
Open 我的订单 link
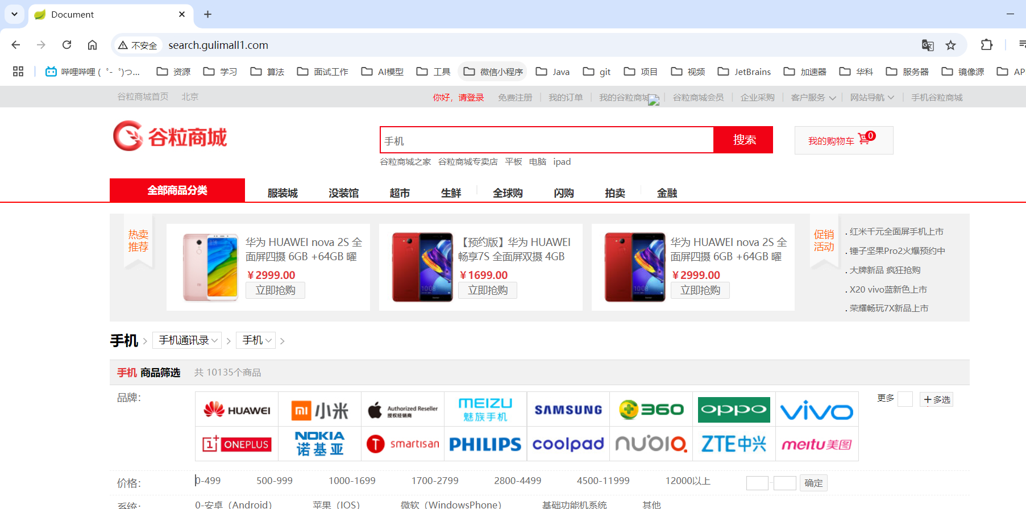coord(566,98)
